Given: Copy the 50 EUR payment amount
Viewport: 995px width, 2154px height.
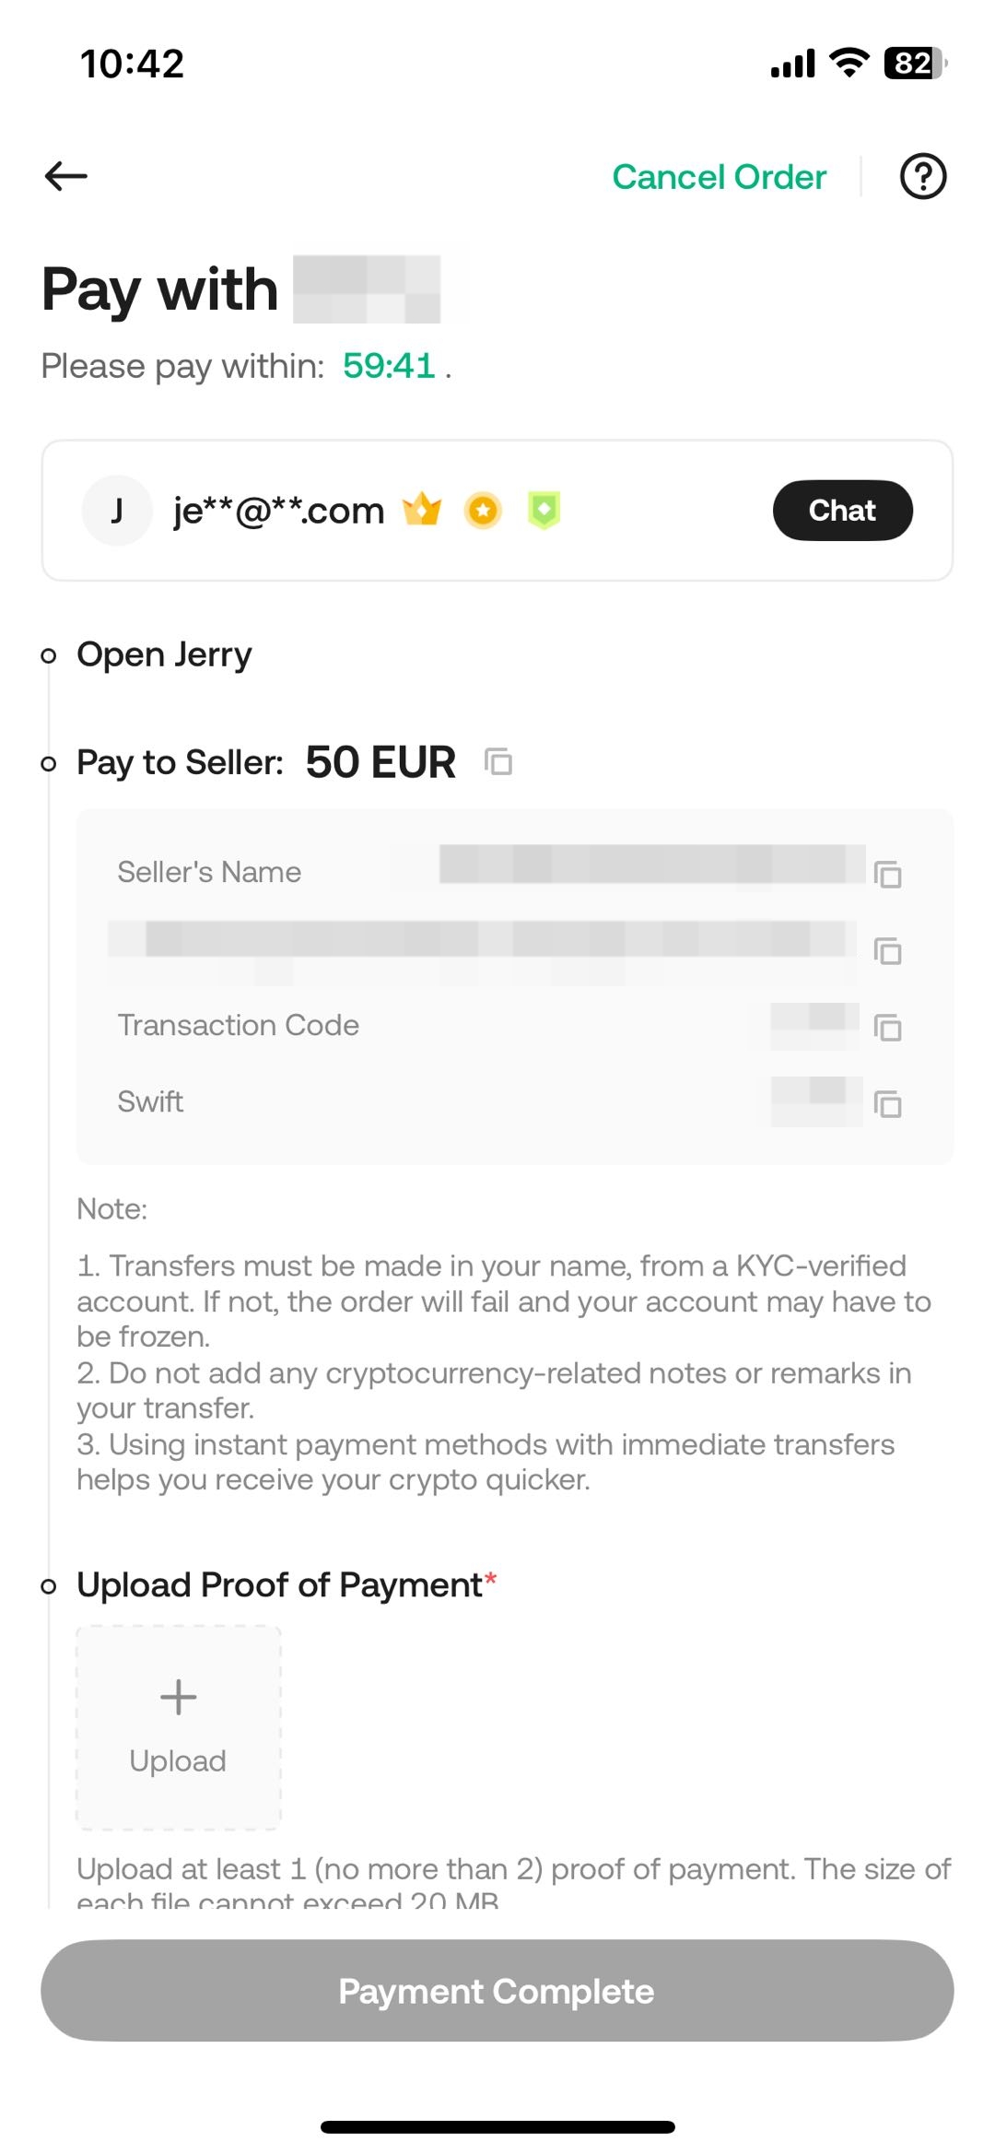Looking at the screenshot, I should click(498, 762).
